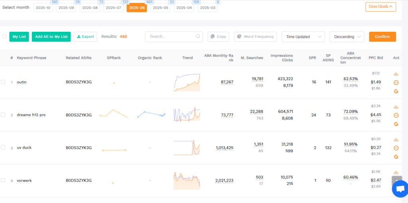Click the SPRank sparkline for dreame h12 pro
408x203 pixels.
coord(114,114)
